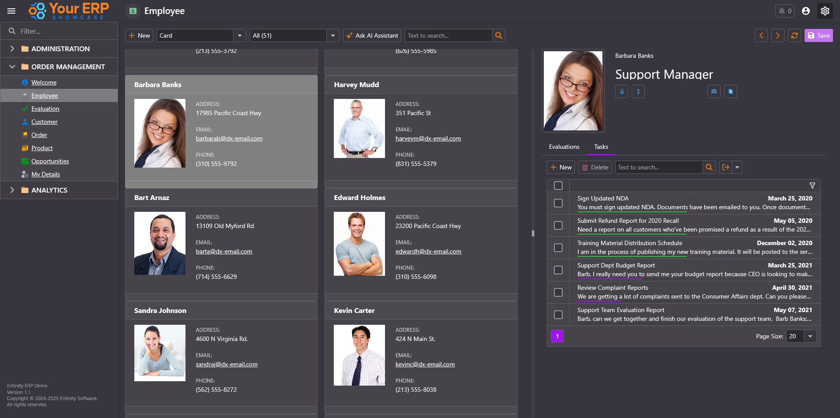The height and width of the screenshot is (418, 840).
Task: Expand the ADMINISTRATION navigation group
Action: (12, 49)
